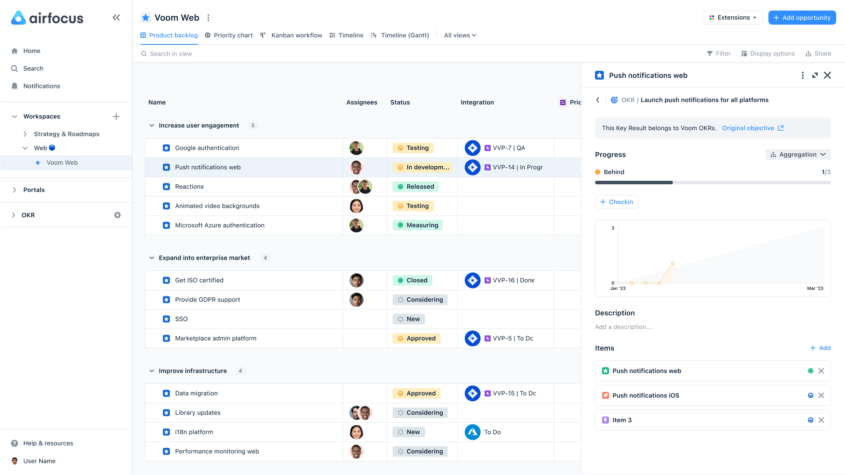Collapse the sidebar with double-chevron icon
The height and width of the screenshot is (475, 845).
point(116,18)
